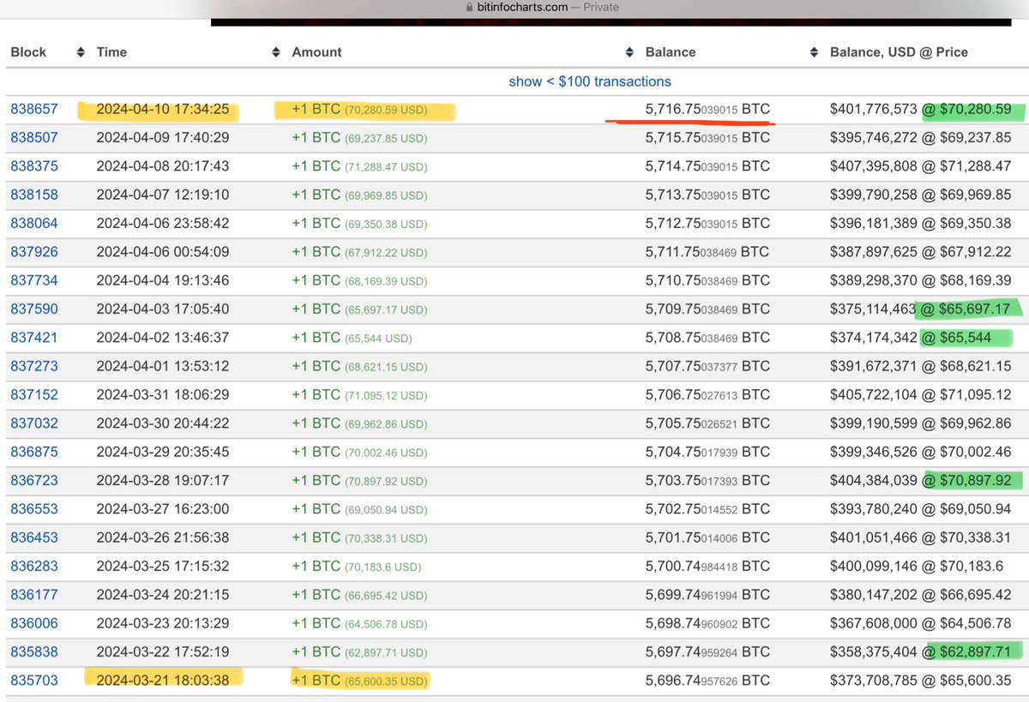Select amount +1 BTC (70,280.59 USD)
Image resolution: width=1029 pixels, height=702 pixels.
pyautogui.click(x=359, y=109)
